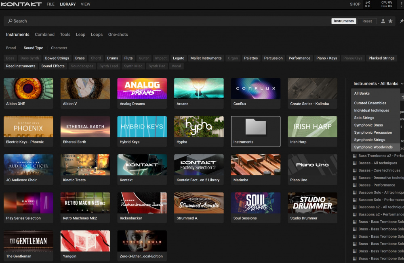Select Symphonic Percussion bank

[x=375, y=133]
